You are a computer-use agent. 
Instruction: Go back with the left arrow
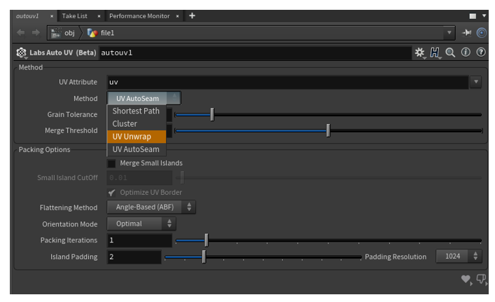tap(21, 32)
